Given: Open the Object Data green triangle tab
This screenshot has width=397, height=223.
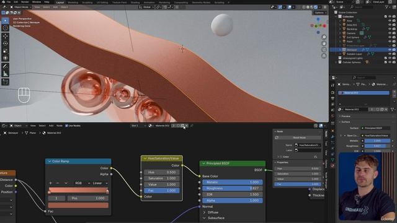Looking at the screenshot, I should pyautogui.click(x=332, y=160).
